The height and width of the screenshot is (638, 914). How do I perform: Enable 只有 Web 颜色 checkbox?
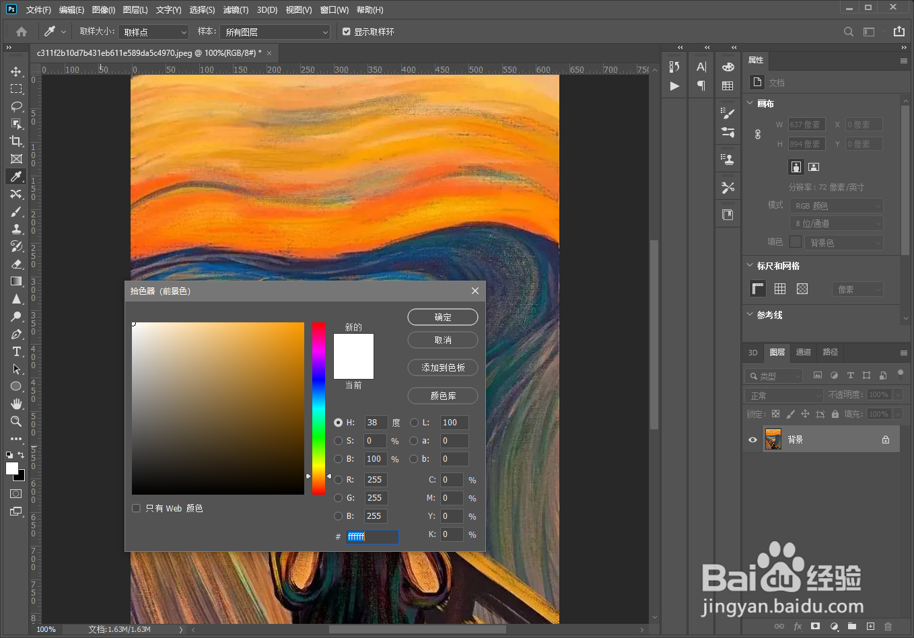tap(137, 508)
